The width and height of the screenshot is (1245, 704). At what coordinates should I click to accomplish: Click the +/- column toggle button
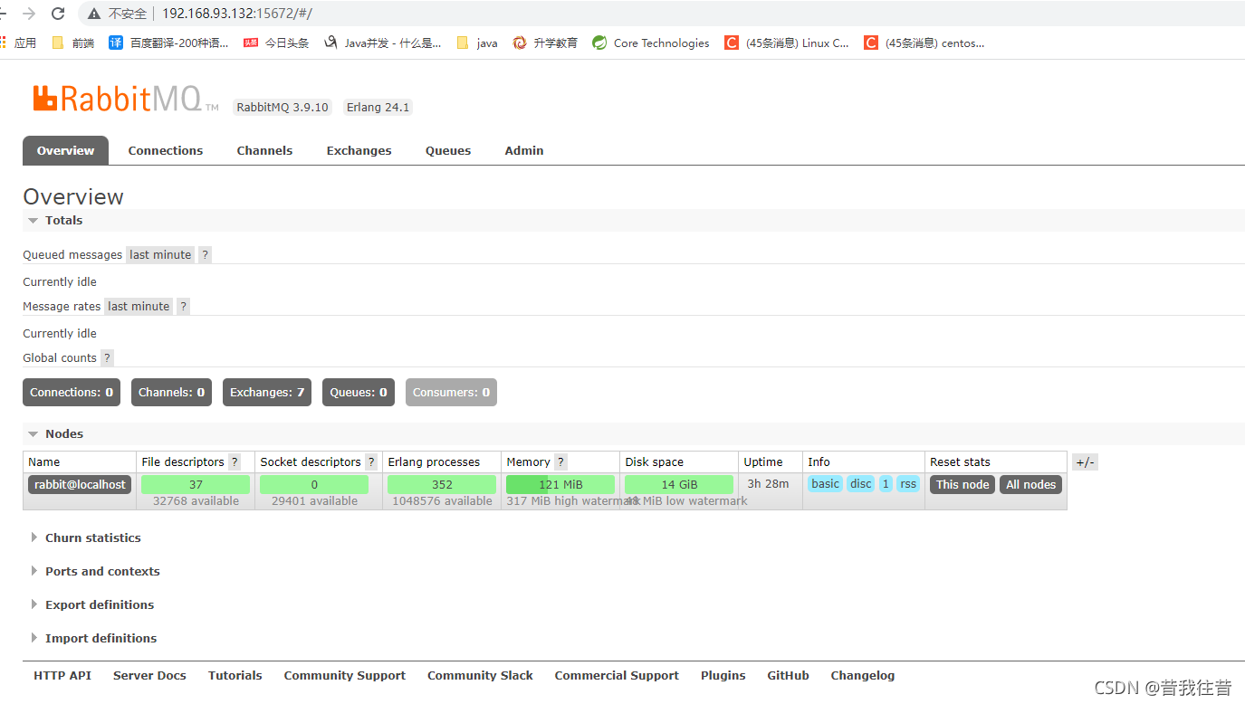coord(1085,462)
